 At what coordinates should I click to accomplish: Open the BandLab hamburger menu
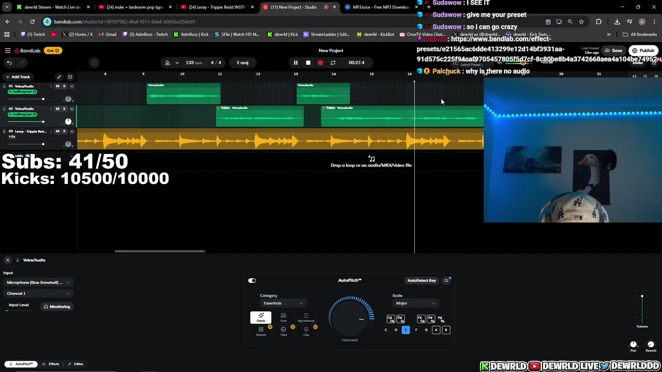[x=8, y=51]
